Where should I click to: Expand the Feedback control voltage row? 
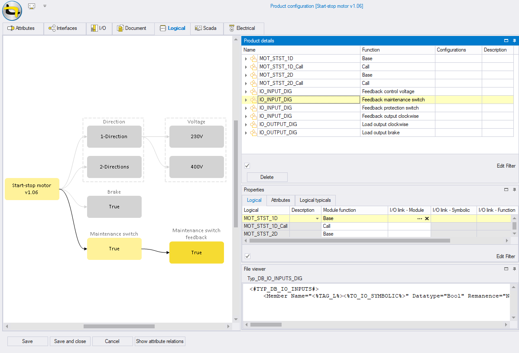click(x=246, y=92)
